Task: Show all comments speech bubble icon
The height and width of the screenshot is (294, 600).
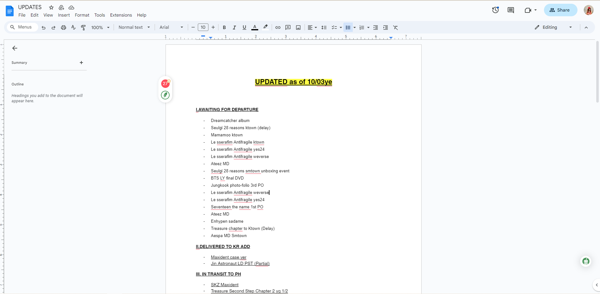Action: coord(511,10)
